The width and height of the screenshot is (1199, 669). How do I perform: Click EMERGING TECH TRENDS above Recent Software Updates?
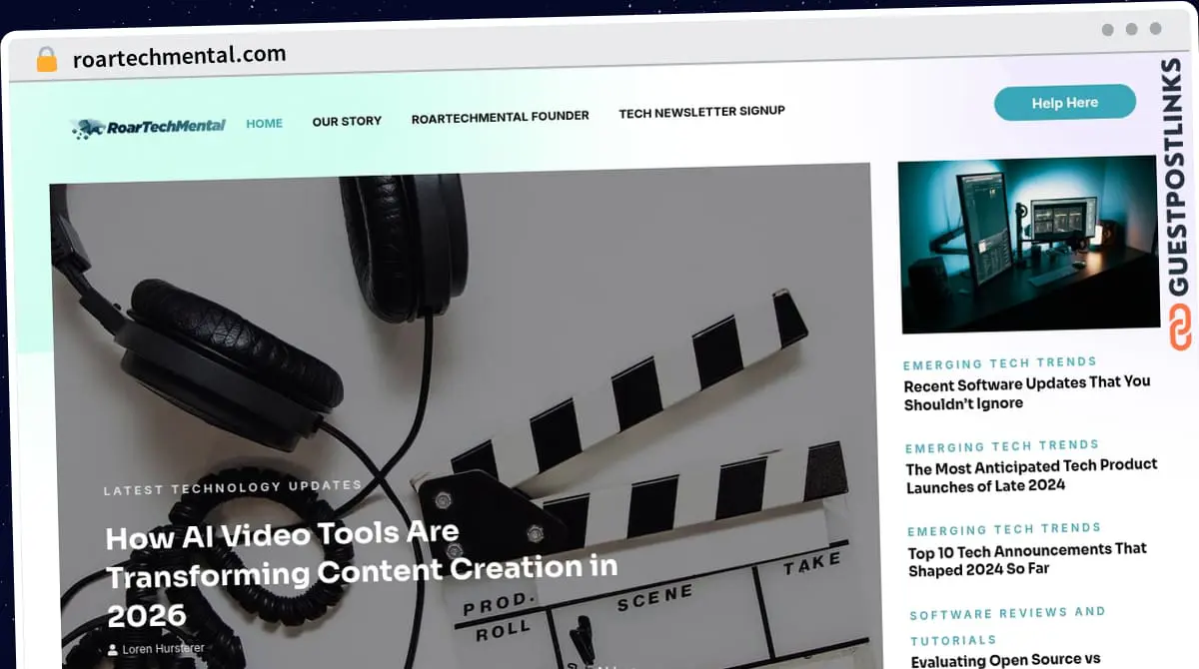click(1000, 363)
